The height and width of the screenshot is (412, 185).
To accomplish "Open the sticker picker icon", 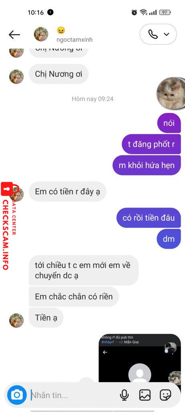I will pos(166,395).
